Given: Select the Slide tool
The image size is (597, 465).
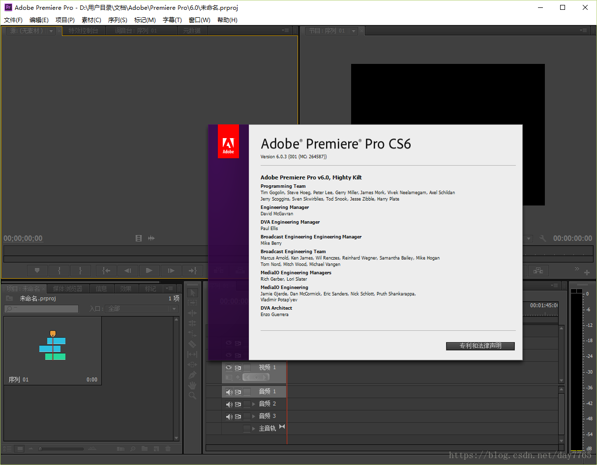Looking at the screenshot, I should 192,365.
